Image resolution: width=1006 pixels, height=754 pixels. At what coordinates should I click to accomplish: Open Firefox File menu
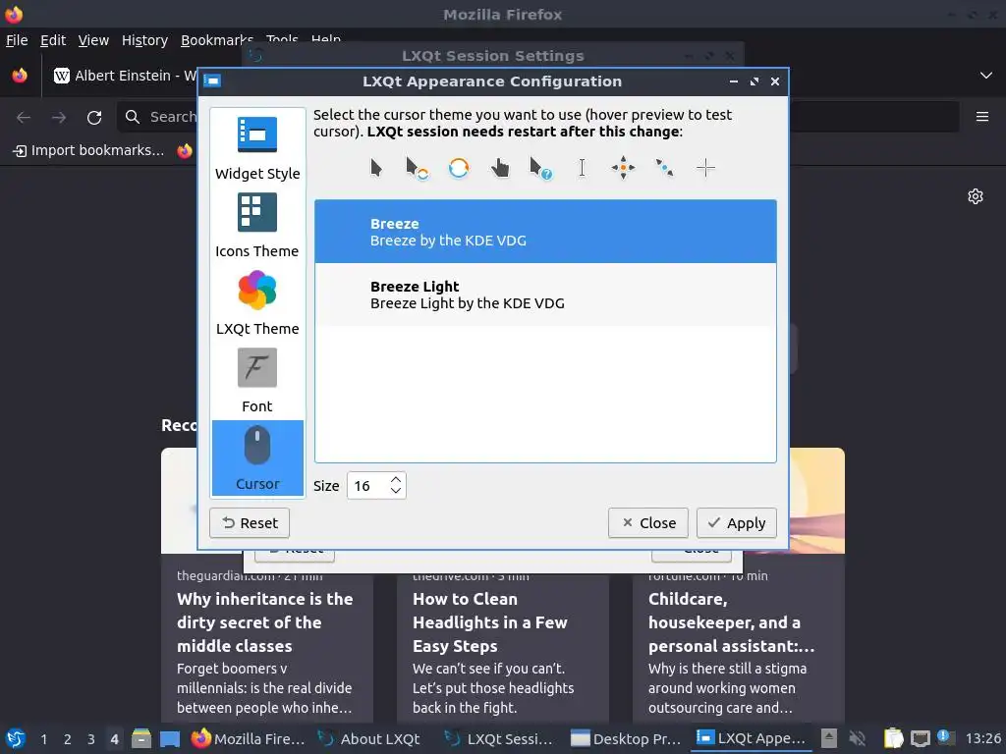click(x=17, y=40)
